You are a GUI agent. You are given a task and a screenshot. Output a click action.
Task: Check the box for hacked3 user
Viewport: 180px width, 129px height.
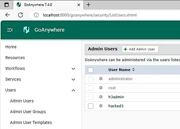tap(91, 106)
